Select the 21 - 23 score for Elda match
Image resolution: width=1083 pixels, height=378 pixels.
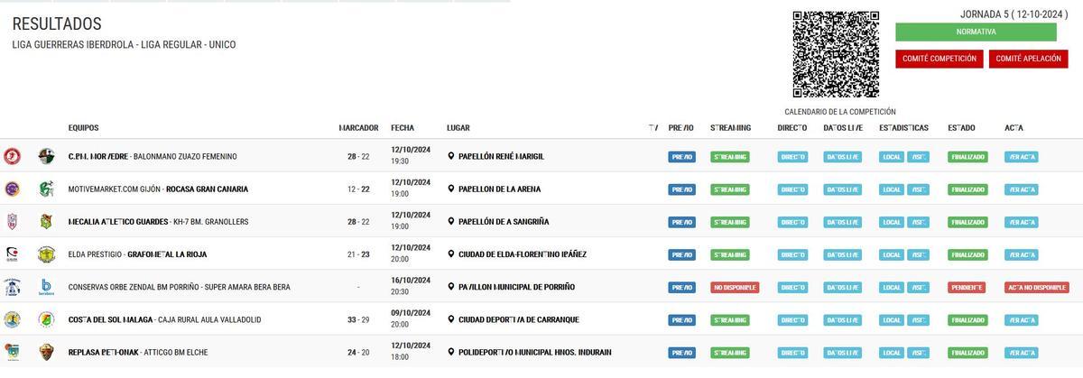(x=358, y=254)
